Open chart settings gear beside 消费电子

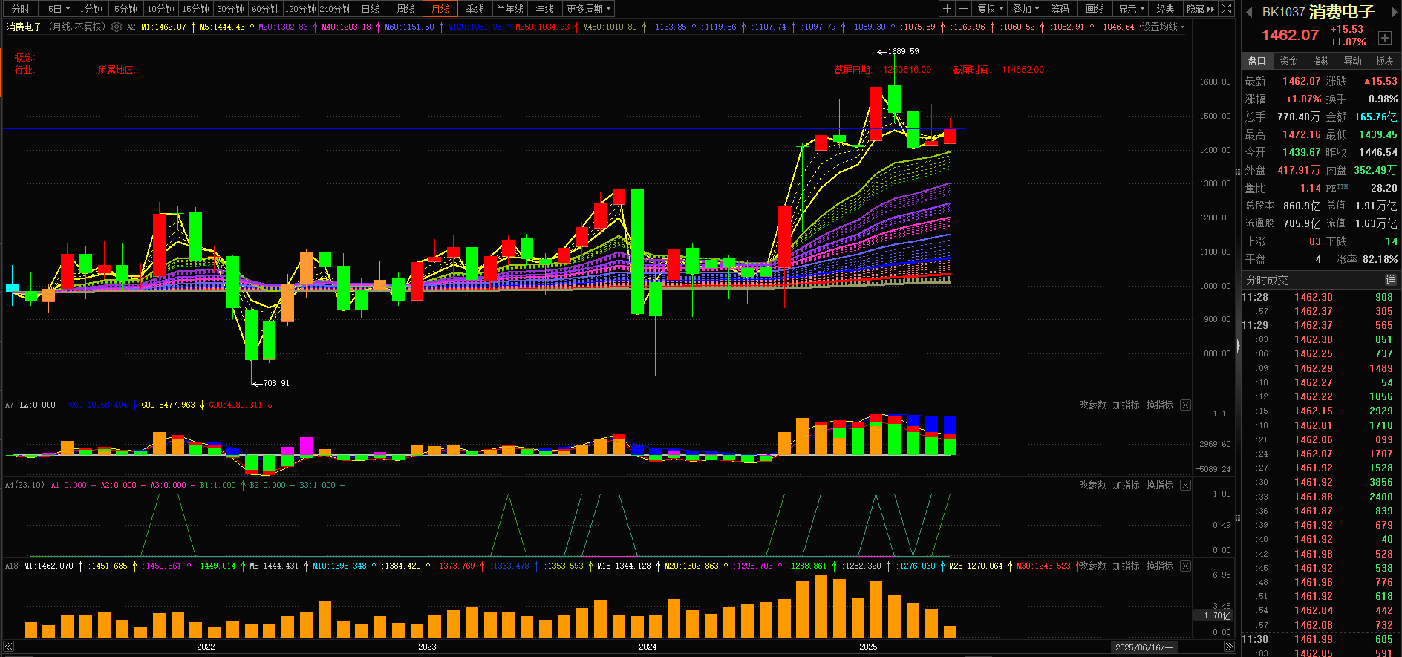tap(117, 27)
